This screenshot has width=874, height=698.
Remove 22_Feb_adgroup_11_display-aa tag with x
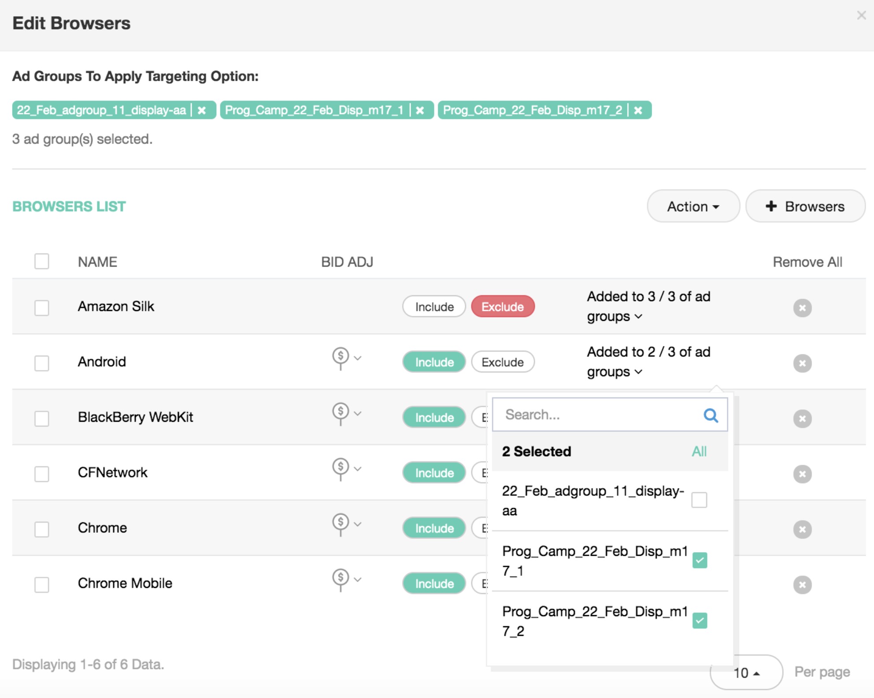click(202, 110)
